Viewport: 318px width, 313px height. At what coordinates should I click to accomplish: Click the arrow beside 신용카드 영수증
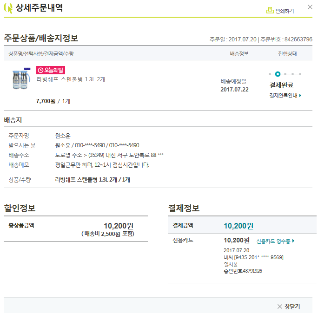[x=293, y=241]
